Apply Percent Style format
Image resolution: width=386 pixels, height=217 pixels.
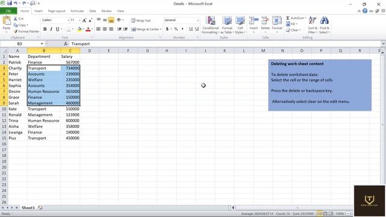tap(176, 30)
